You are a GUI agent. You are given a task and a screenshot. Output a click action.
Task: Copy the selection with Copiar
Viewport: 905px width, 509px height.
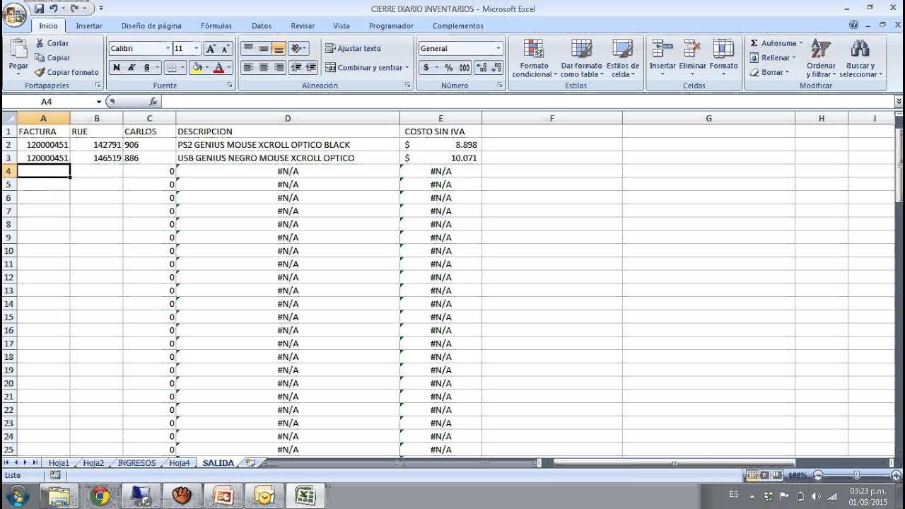(52, 58)
